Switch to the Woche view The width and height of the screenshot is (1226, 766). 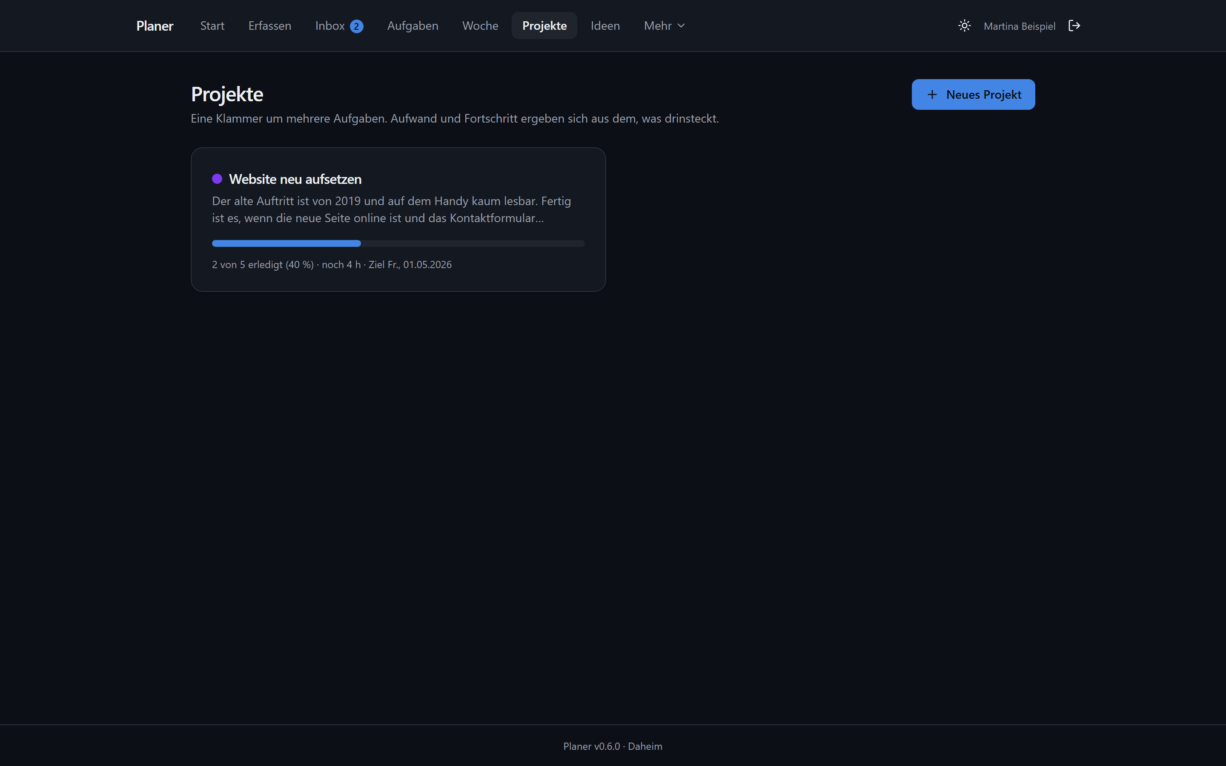480,26
